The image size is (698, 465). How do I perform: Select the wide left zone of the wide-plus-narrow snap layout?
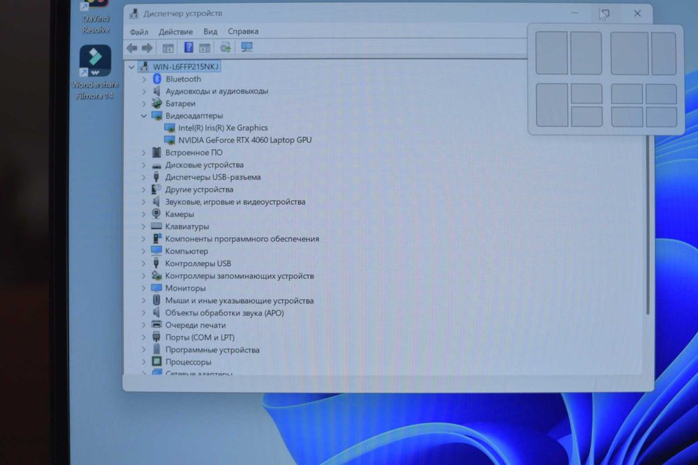tap(630, 53)
